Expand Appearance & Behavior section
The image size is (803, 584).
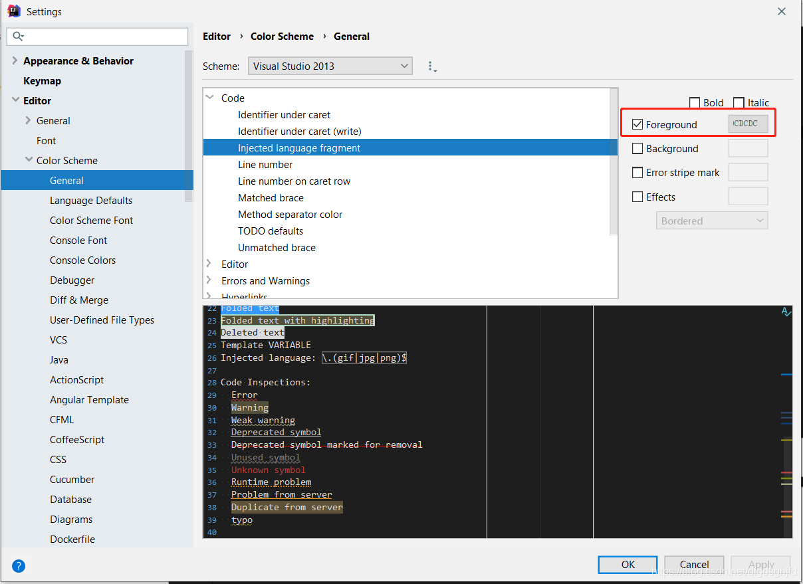15,60
